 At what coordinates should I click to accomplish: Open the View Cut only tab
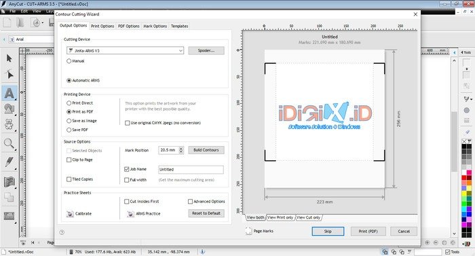point(308,217)
